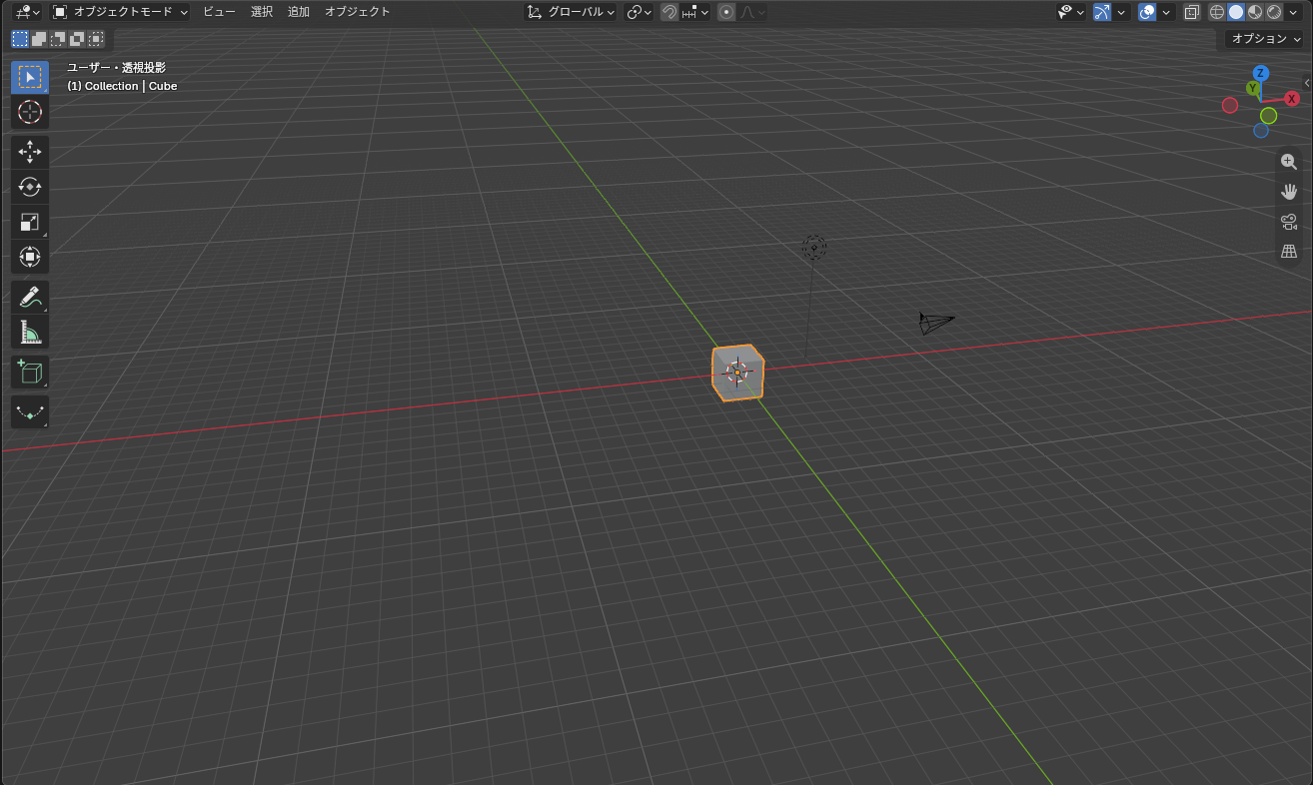
Task: Click the zoom magnifier navigation icon
Action: 1289,162
